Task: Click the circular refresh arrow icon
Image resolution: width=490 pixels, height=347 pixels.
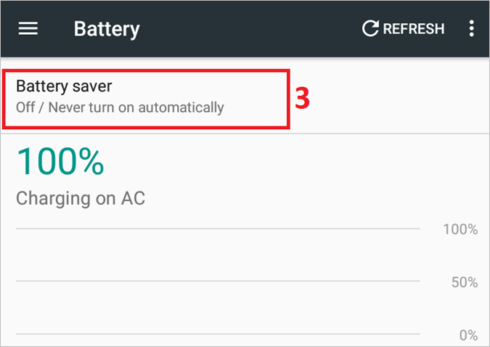Action: point(370,29)
